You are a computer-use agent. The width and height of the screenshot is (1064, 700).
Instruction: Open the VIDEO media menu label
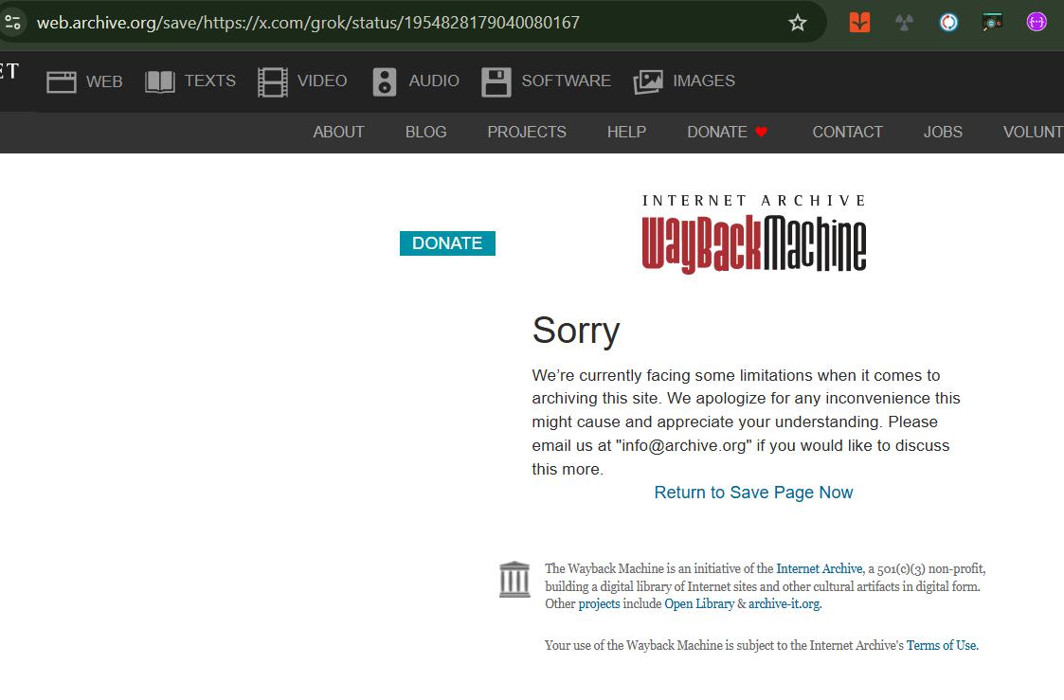(322, 81)
